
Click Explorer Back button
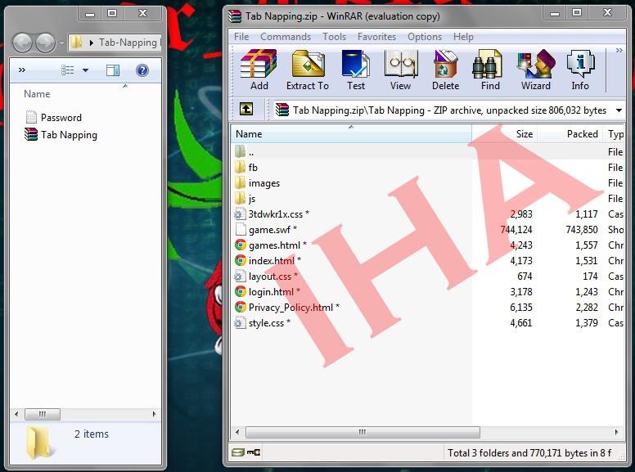pyautogui.click(x=22, y=43)
